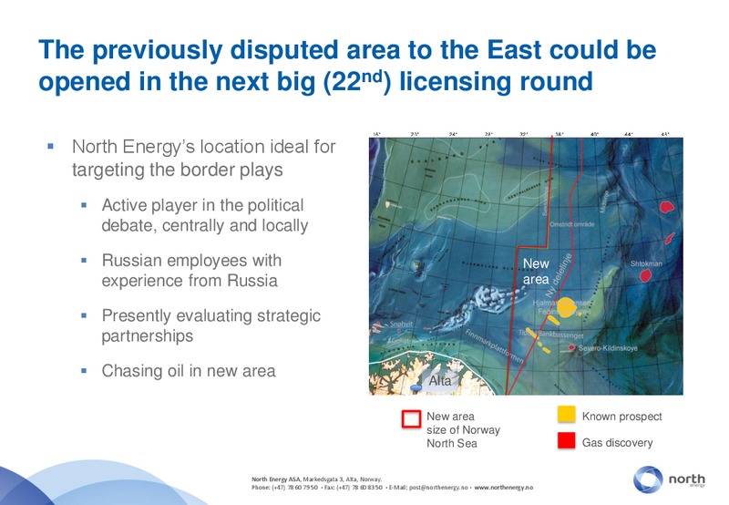Click the post@northenergy.no email address
Viewport: 729px width, 505px height.
coord(438,488)
